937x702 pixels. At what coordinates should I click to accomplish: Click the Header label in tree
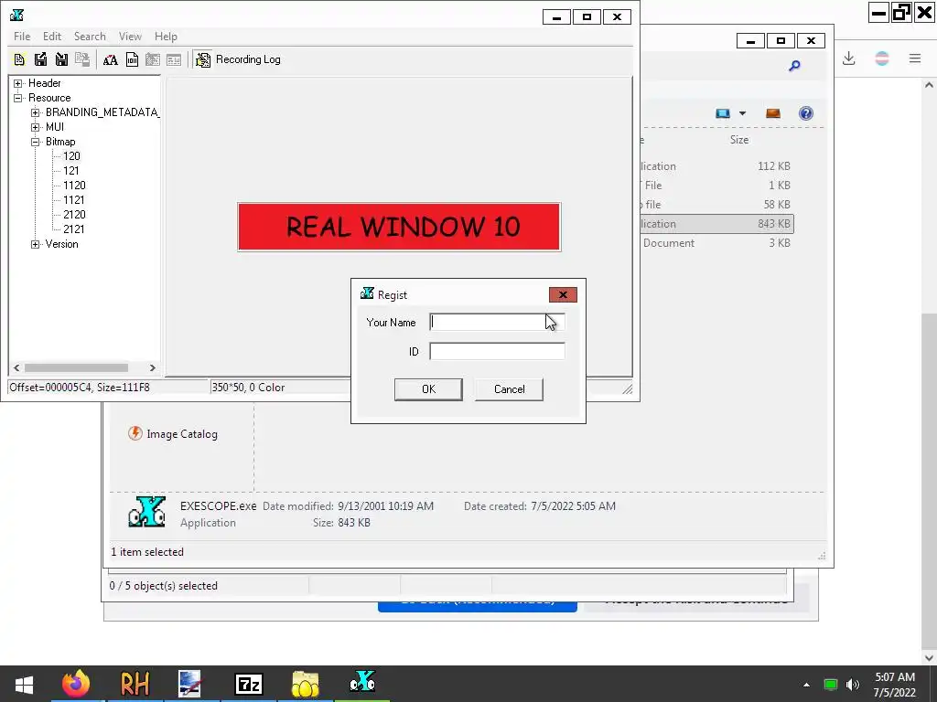click(x=45, y=83)
